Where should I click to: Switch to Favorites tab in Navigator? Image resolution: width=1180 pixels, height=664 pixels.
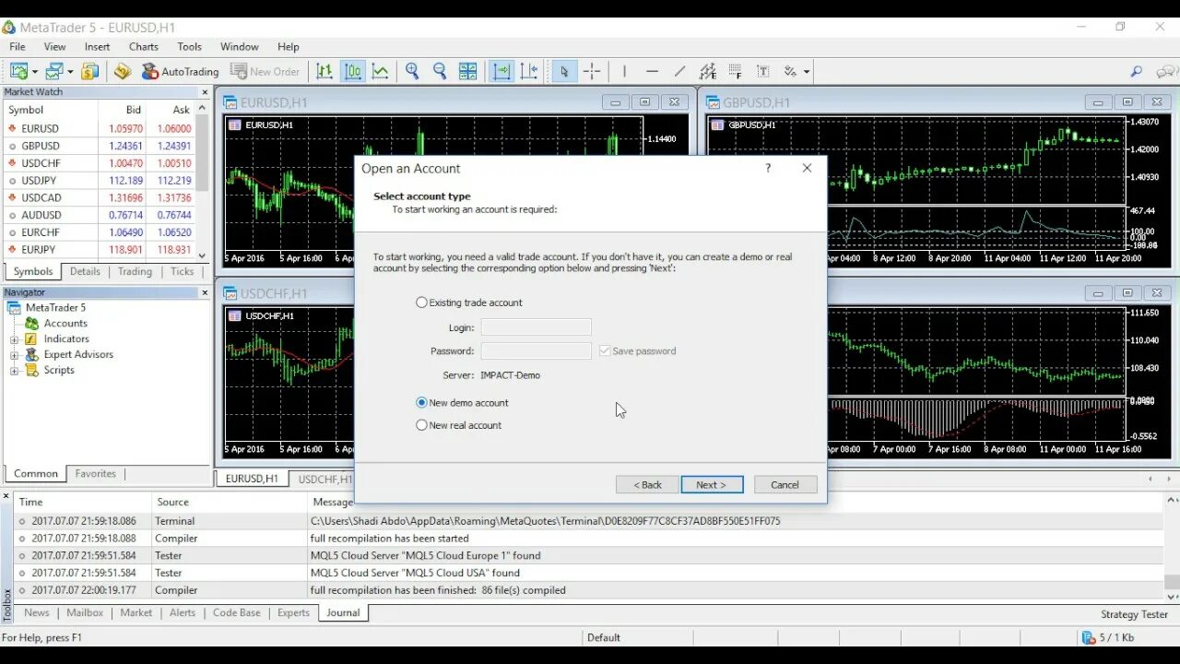coord(96,474)
